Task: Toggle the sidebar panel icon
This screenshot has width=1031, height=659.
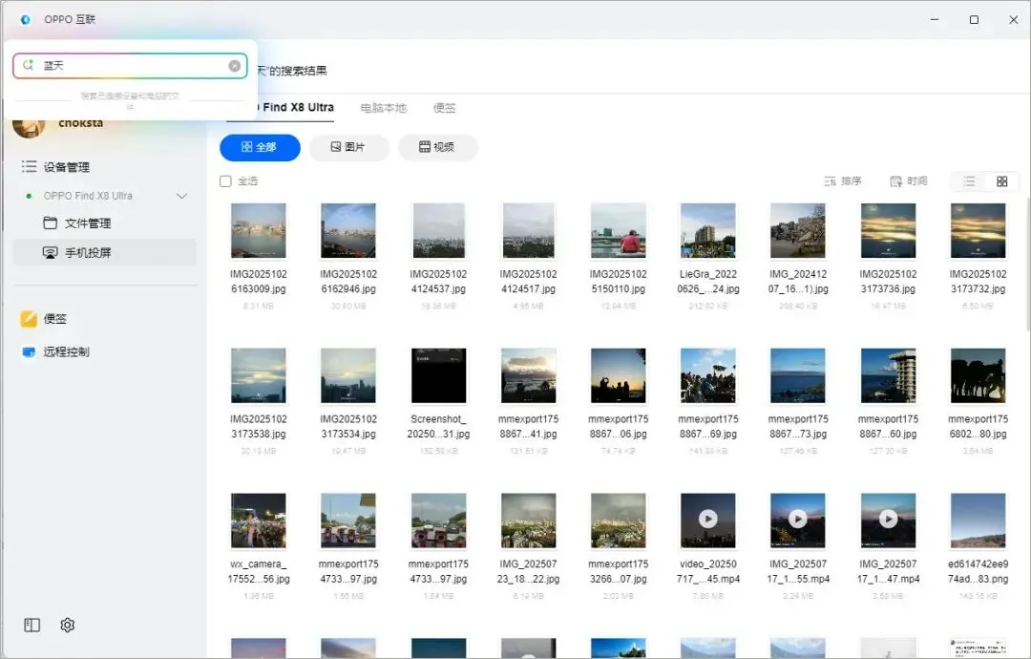Action: pyautogui.click(x=32, y=625)
